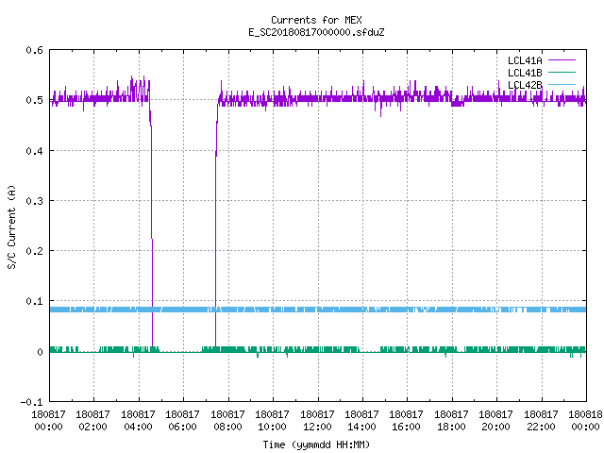
Task: Click the 0.6 y-axis tick label
Action: click(x=34, y=50)
